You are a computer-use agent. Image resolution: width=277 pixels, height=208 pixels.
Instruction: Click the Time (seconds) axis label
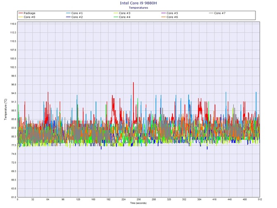138,203
